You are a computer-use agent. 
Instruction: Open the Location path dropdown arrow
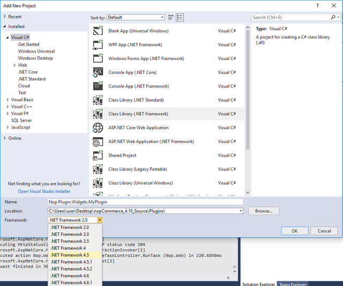tap(241, 211)
